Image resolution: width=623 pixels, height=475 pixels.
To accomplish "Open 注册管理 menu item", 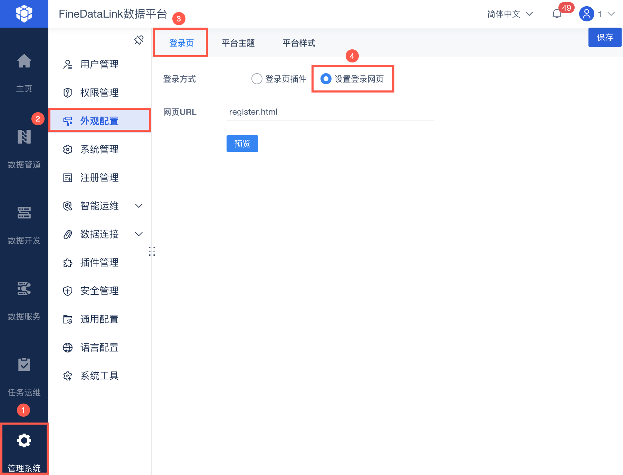I will coord(99,178).
